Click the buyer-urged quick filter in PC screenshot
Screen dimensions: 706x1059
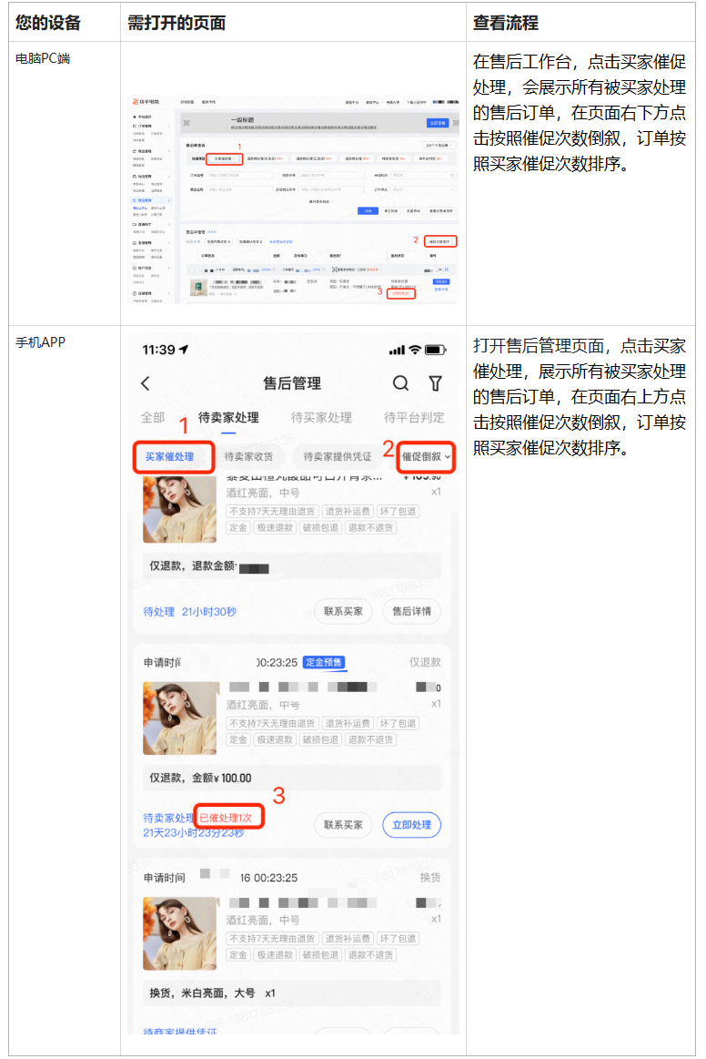[225, 158]
